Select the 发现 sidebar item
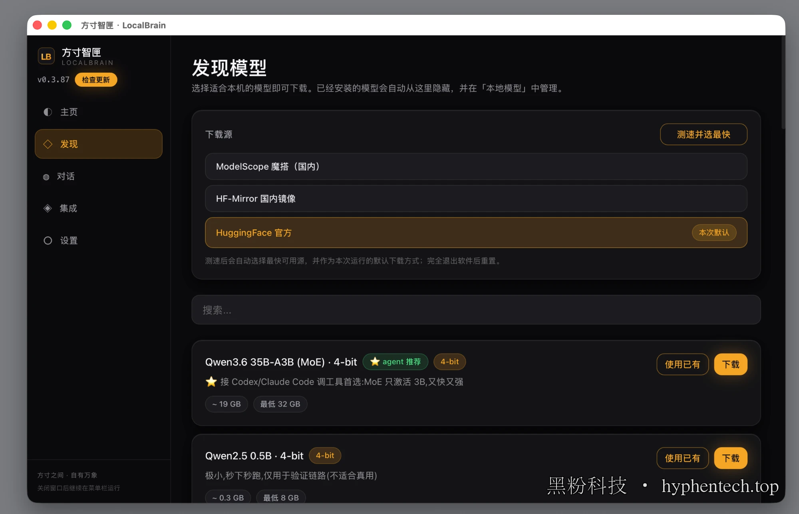This screenshot has height=514, width=799. [99, 144]
